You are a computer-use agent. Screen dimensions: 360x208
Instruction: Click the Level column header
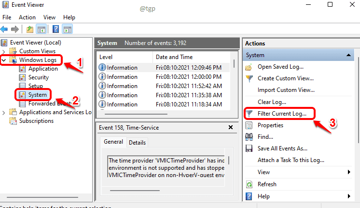(125, 57)
